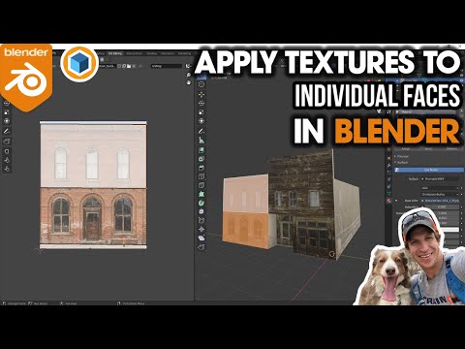Select the Poly Build tool

click(x=201, y=194)
